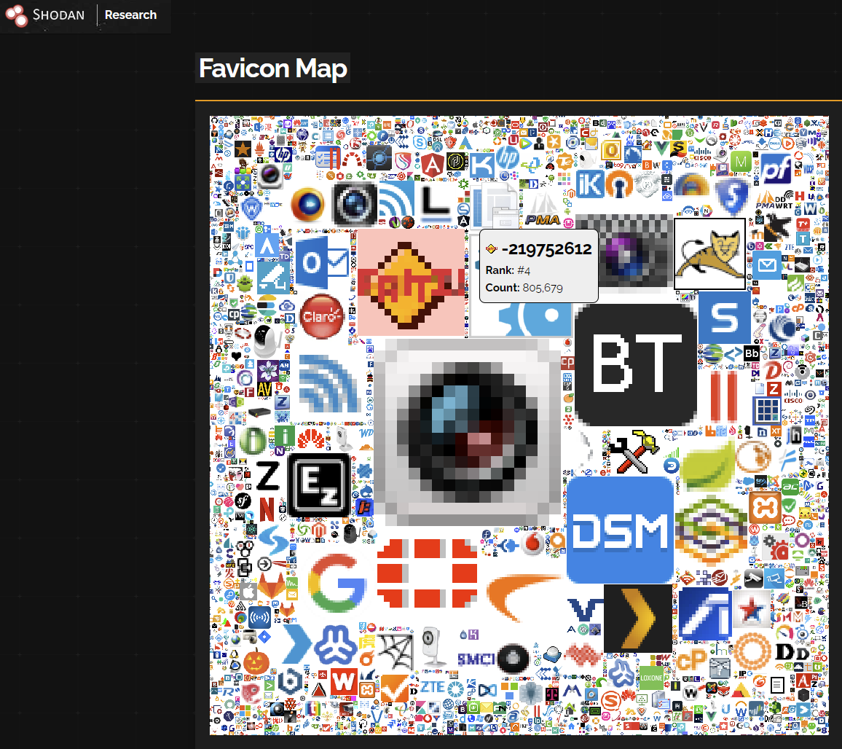This screenshot has height=749, width=842.
Task: Click the Shodan logo
Action: [x=45, y=15]
